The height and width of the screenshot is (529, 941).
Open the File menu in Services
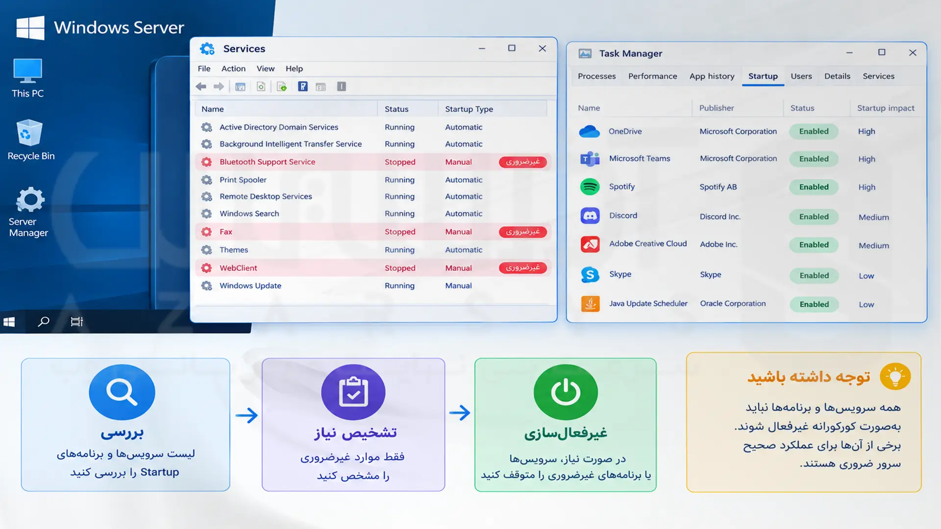(x=204, y=69)
